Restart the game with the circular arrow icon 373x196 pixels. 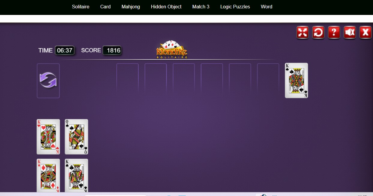coord(318,32)
